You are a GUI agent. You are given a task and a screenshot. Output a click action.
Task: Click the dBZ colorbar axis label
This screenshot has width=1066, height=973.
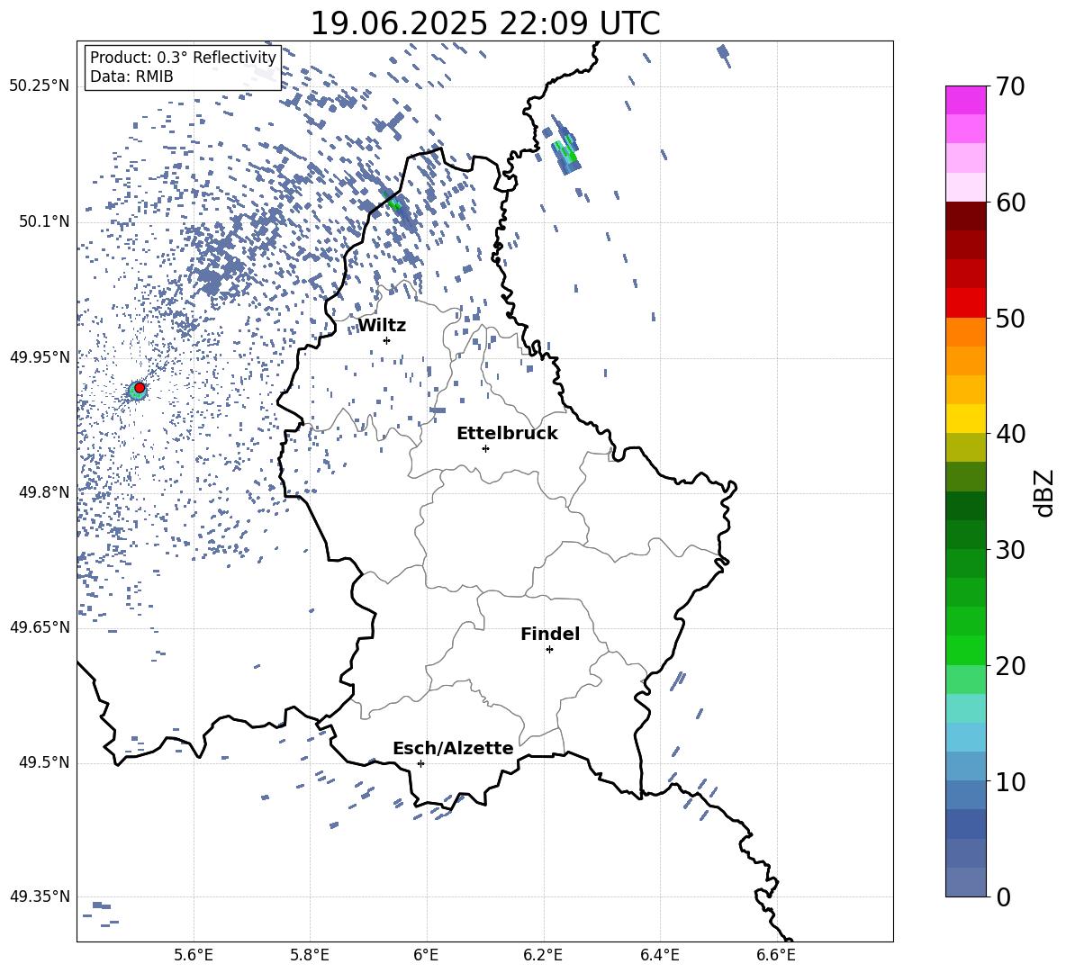click(x=1044, y=492)
